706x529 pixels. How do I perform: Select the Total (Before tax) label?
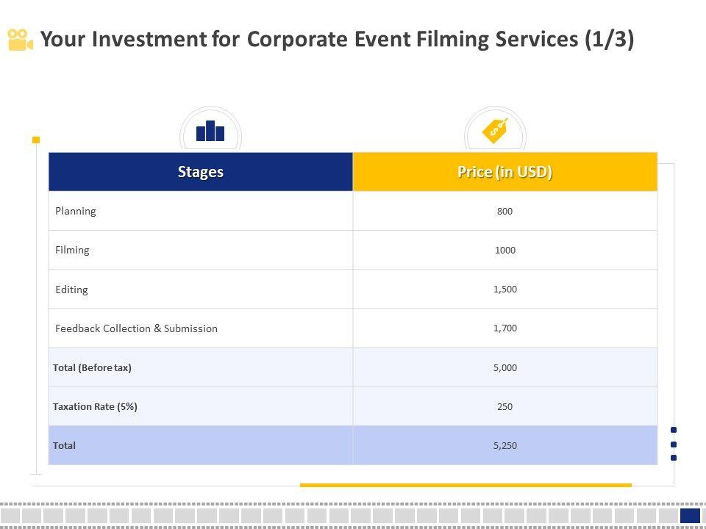pyautogui.click(x=92, y=367)
